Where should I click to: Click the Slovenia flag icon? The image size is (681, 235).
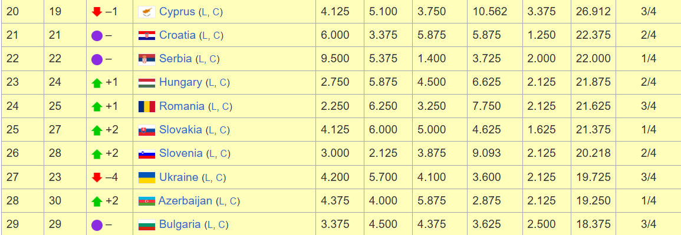click(146, 153)
